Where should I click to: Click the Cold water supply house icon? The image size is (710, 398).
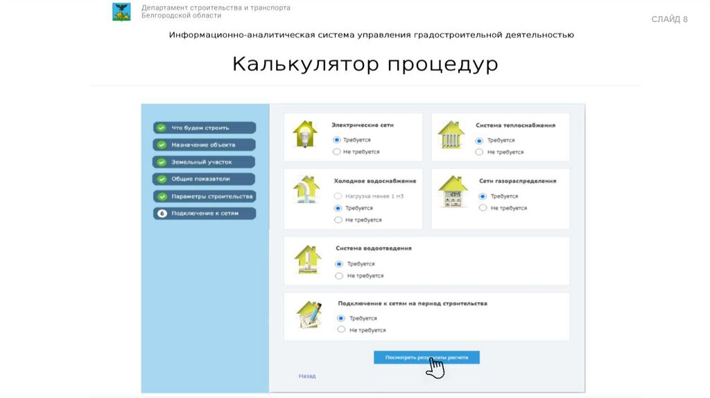[305, 191]
